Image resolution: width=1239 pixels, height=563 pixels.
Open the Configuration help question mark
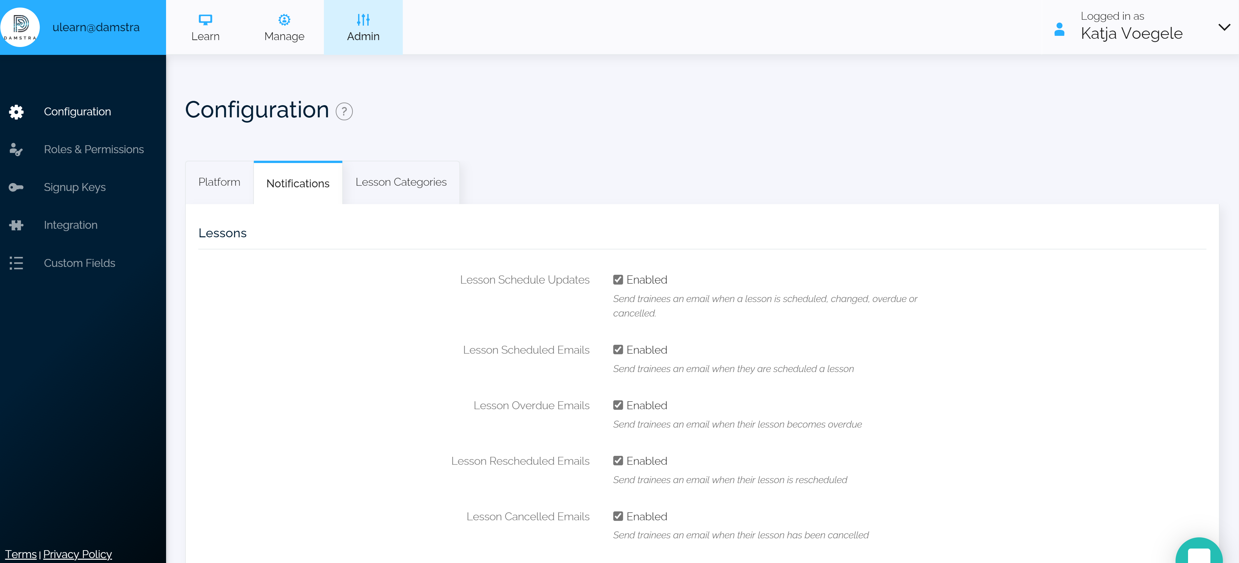point(344,111)
